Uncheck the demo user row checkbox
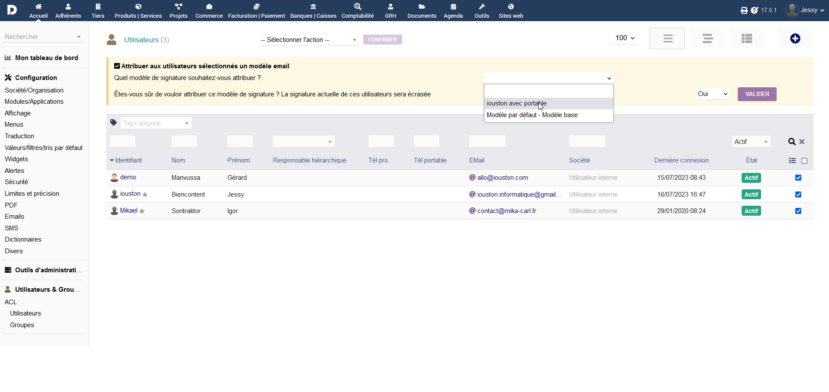 (x=798, y=178)
